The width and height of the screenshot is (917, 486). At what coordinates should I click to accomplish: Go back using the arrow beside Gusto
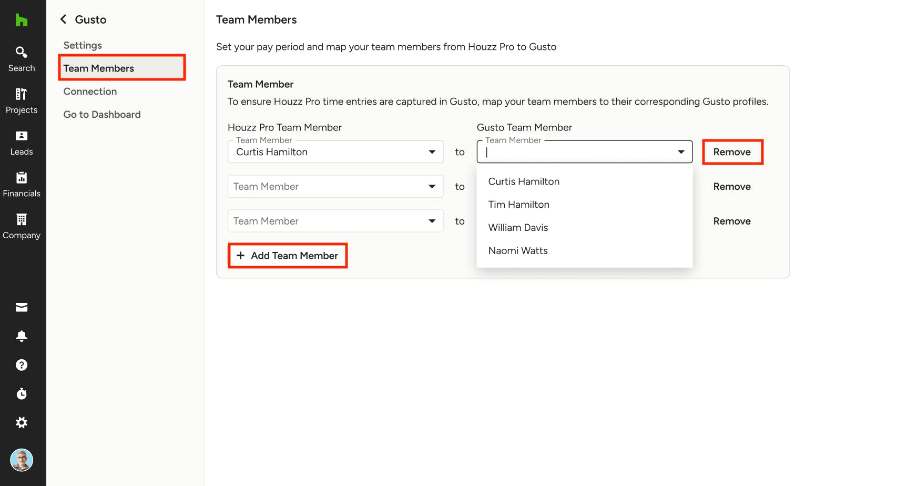click(x=64, y=19)
